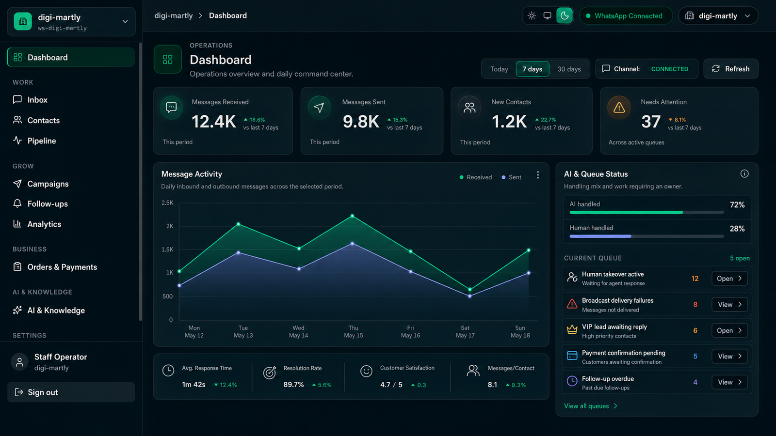Click the Refresh button
This screenshot has height=436, width=776.
[x=731, y=69]
